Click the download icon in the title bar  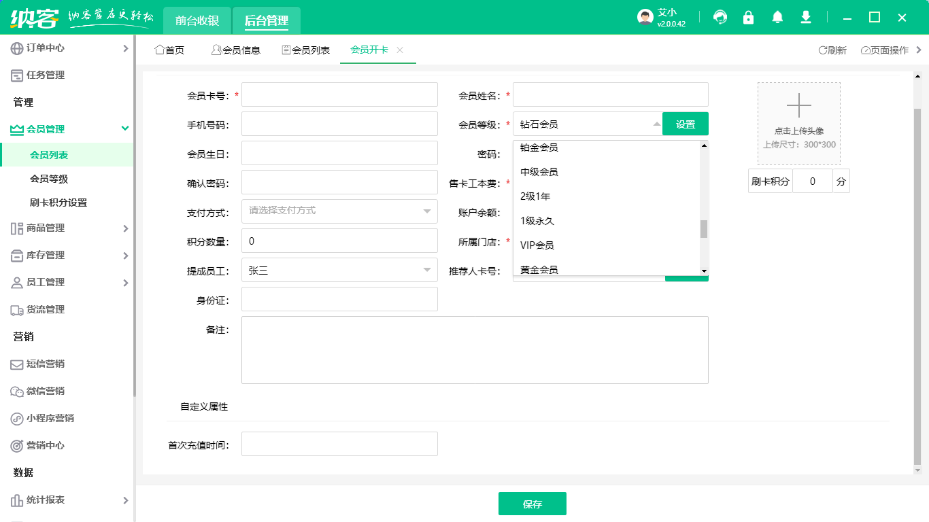805,17
